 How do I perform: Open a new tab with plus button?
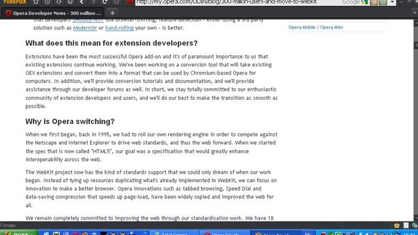[x=112, y=13]
